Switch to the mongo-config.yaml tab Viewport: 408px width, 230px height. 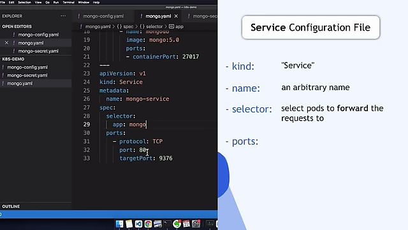pyautogui.click(x=103, y=16)
